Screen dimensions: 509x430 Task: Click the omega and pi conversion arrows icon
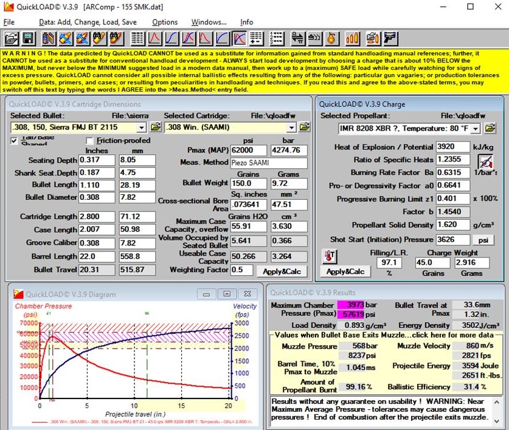[x=297, y=38]
